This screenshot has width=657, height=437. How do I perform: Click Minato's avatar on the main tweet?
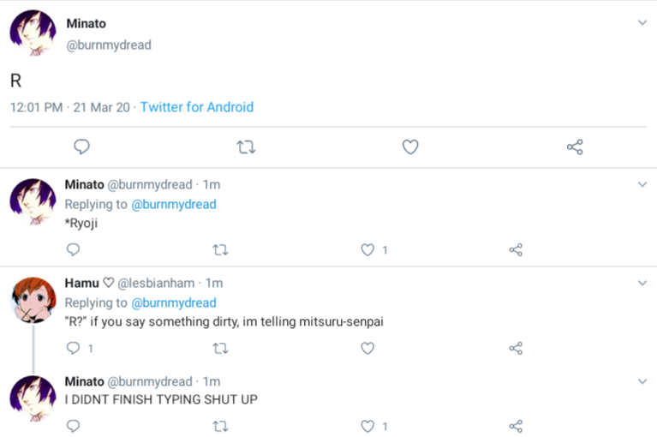[33, 33]
